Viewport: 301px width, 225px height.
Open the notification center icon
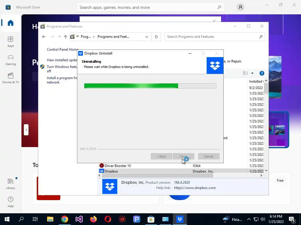click(x=292, y=219)
